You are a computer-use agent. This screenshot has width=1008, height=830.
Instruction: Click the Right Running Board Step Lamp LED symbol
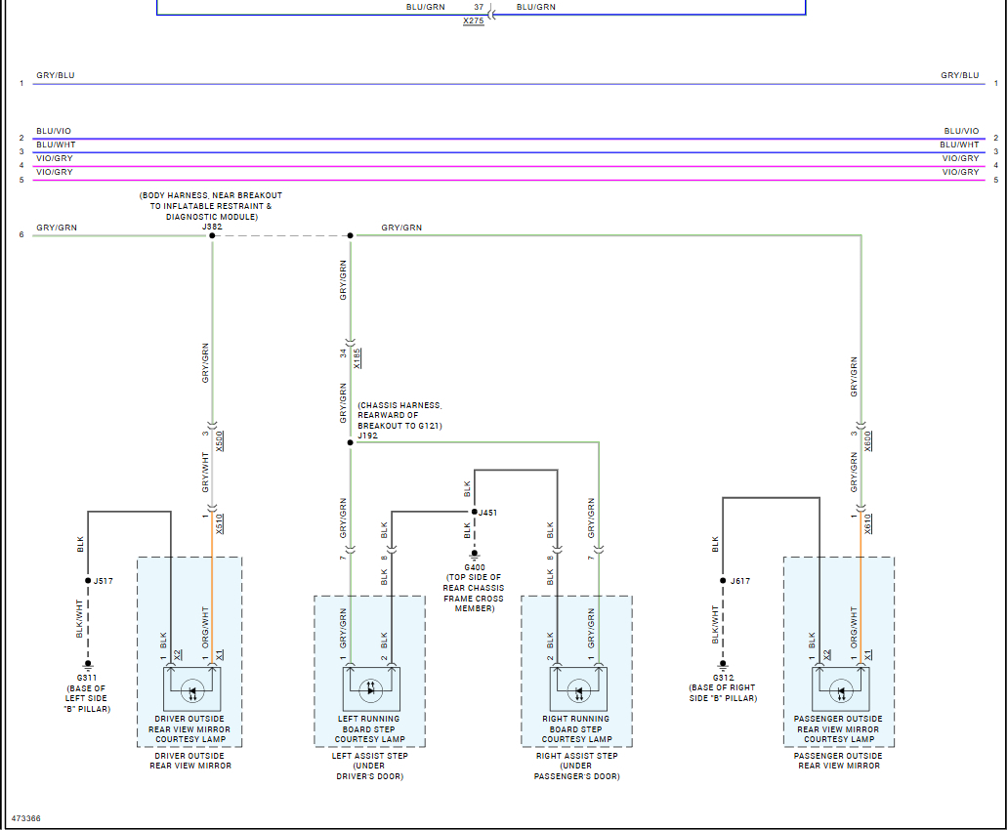click(x=578, y=691)
